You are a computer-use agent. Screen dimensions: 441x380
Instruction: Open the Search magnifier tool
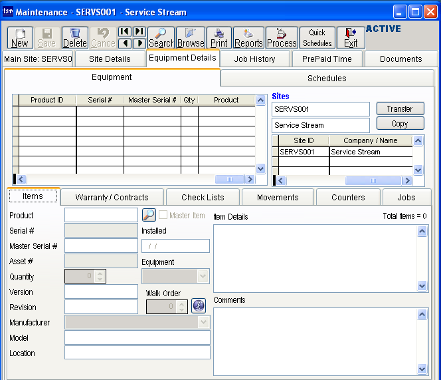[161, 37]
